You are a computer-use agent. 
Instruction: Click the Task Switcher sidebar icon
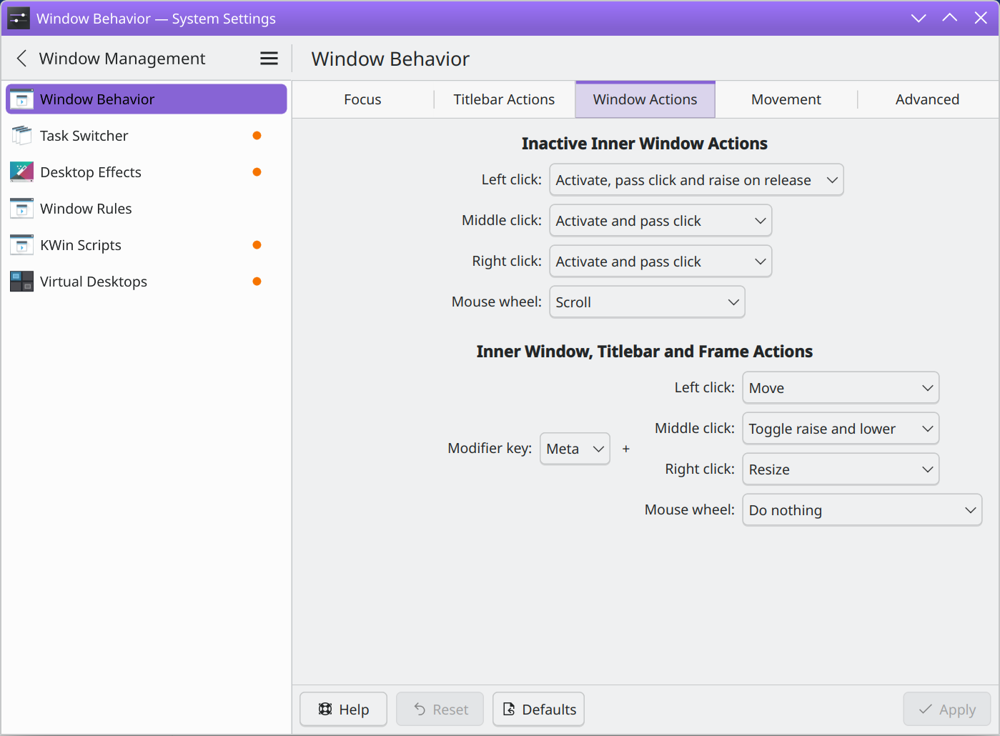pos(21,136)
